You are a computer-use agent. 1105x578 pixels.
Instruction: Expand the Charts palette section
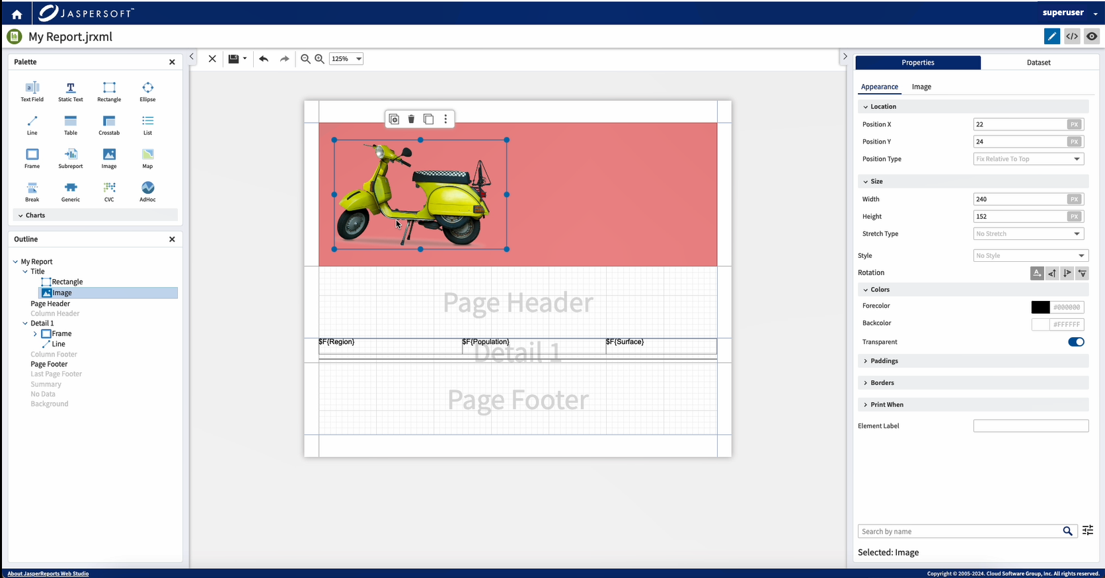[x=95, y=215]
